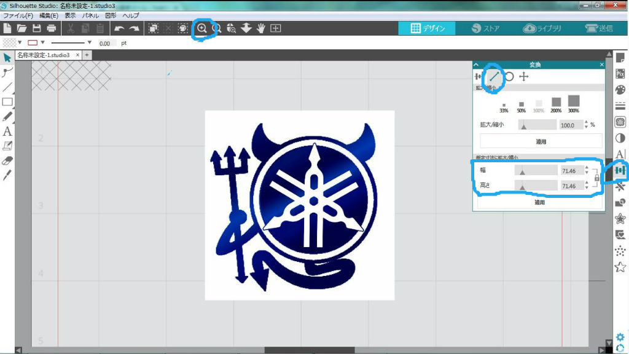Image resolution: width=629 pixels, height=354 pixels.
Task: Select the Rectangle drawing tool
Action: click(x=7, y=102)
